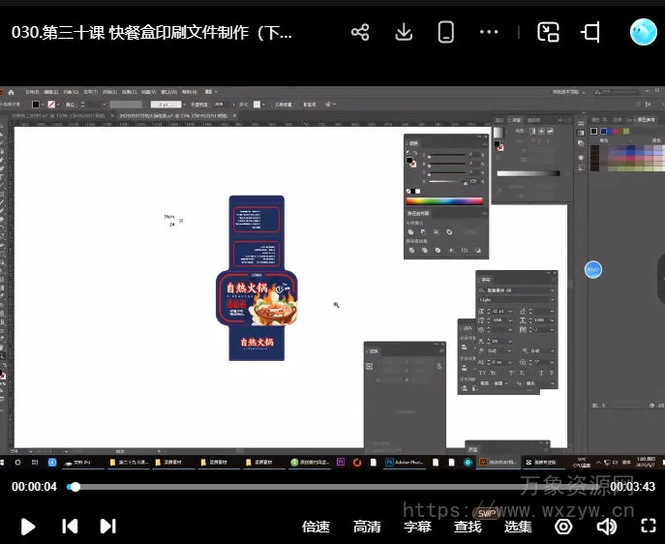Viewport: 665px width, 544px height.
Task: Toggle fullscreen mode
Action: click(649, 527)
